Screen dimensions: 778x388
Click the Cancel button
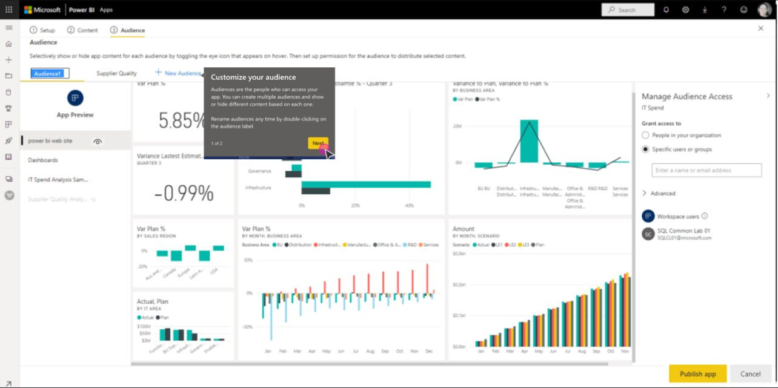pyautogui.click(x=750, y=373)
